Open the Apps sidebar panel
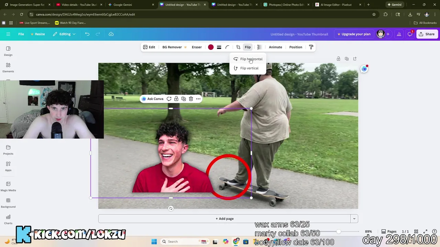 [x=8, y=166]
